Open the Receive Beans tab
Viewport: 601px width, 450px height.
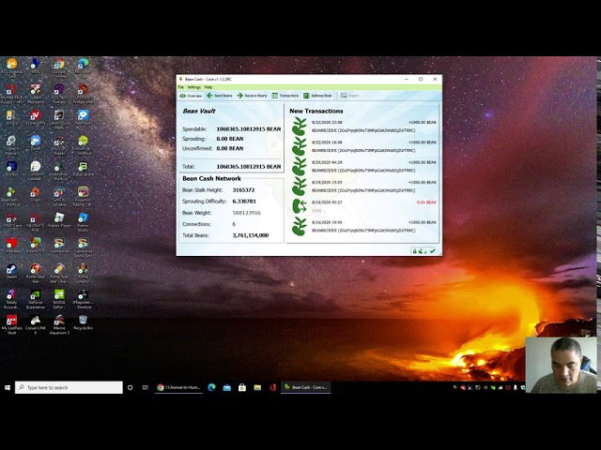point(252,96)
